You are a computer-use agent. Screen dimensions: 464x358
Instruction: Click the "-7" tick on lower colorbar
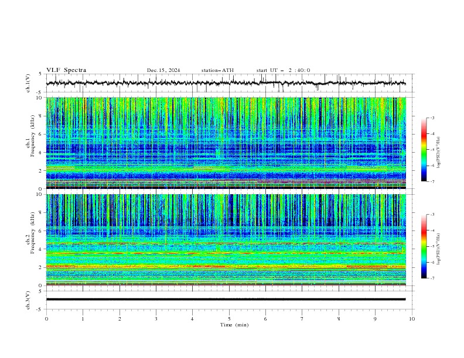432,278
